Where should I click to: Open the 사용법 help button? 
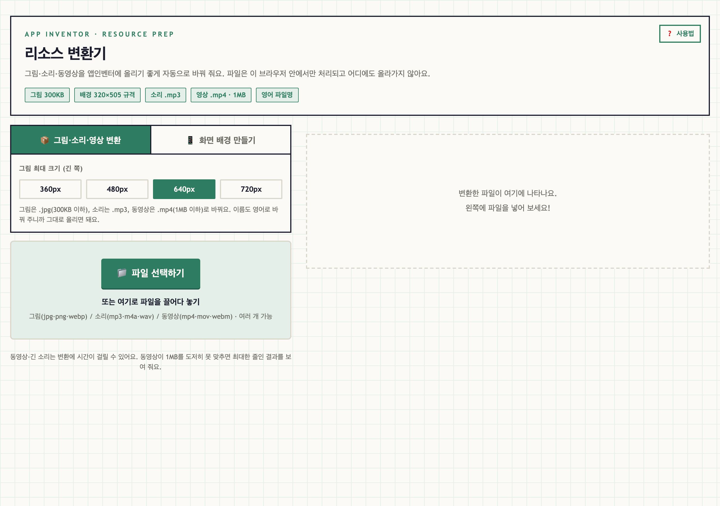[679, 33]
